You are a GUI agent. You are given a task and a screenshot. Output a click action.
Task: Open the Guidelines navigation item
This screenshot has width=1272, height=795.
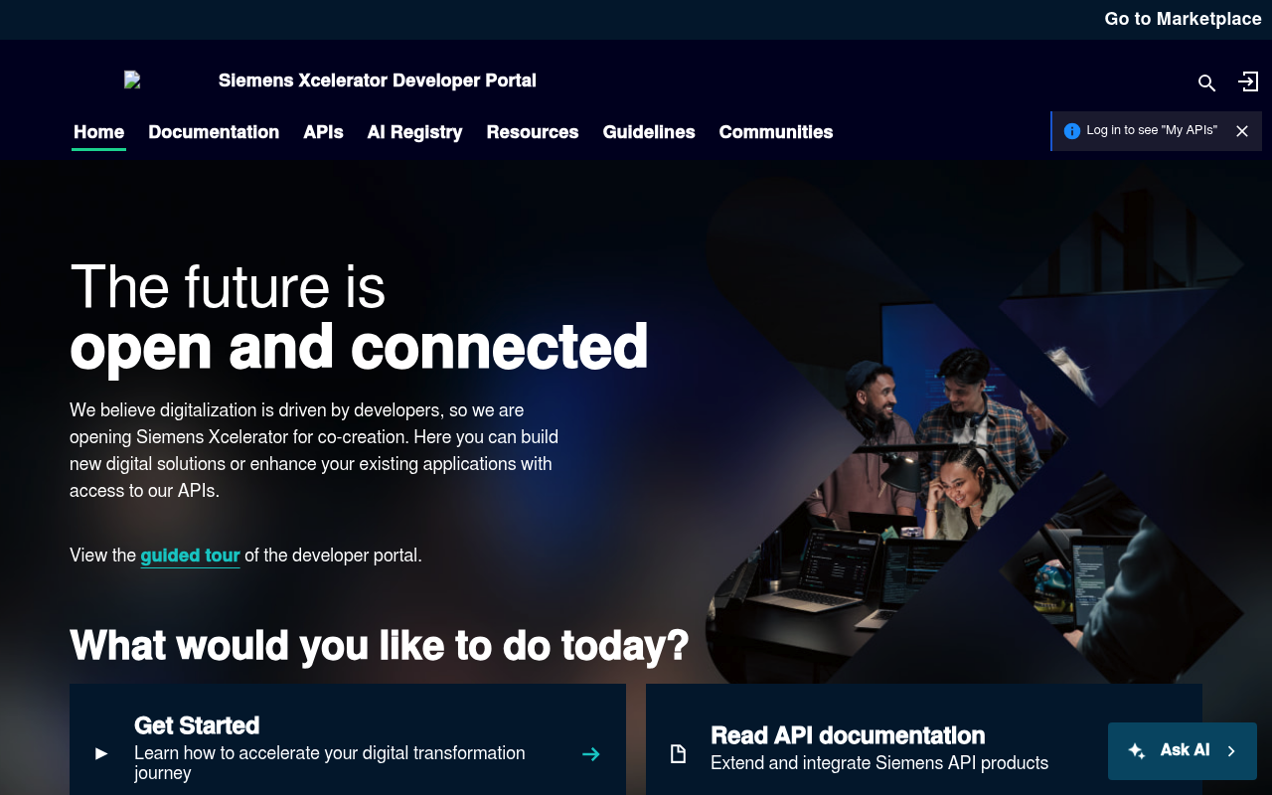point(649,132)
